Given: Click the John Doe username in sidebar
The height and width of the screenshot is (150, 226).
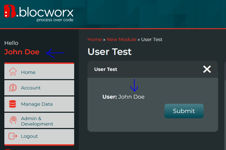Looking at the screenshot, I should pos(22,52).
